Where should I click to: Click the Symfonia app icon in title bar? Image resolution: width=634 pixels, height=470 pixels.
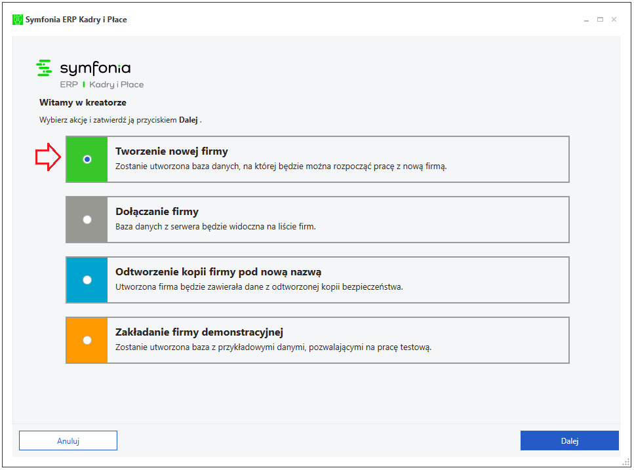pos(18,20)
